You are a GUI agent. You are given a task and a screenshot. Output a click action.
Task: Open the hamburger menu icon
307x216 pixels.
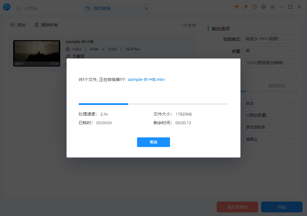pyautogui.click(x=272, y=7)
